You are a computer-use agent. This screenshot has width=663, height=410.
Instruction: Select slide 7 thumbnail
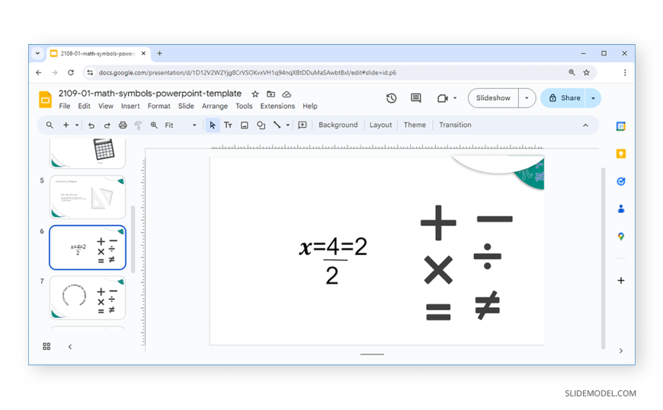(88, 297)
